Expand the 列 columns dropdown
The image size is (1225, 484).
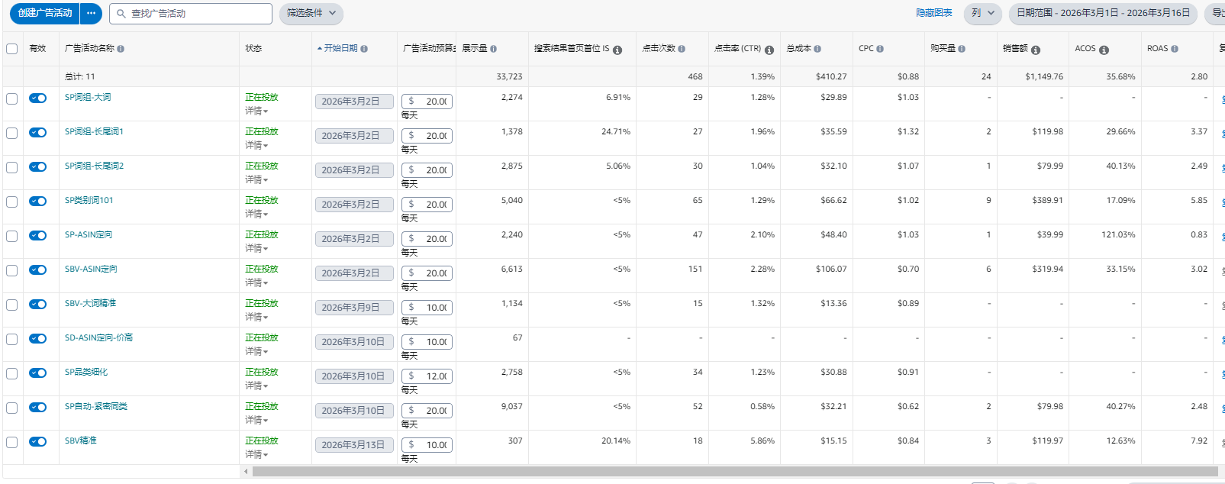pos(982,13)
